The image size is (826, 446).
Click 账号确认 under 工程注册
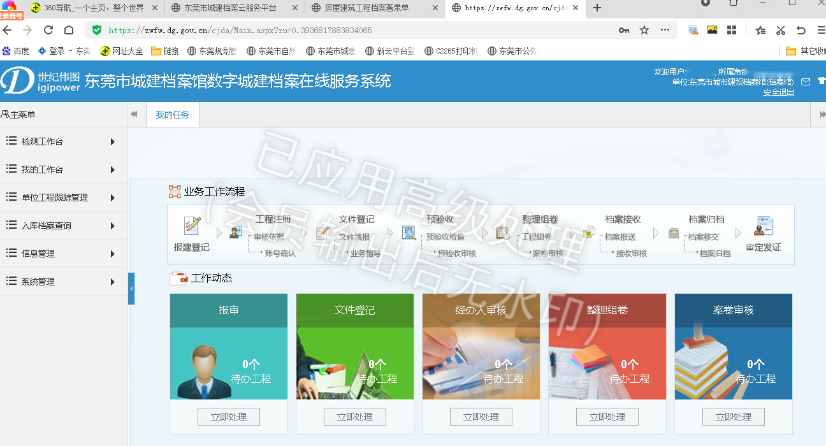coord(280,253)
